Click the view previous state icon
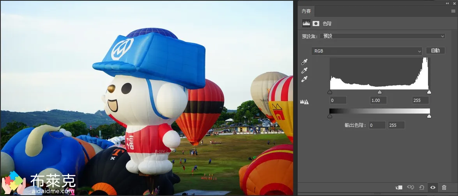 point(410,187)
